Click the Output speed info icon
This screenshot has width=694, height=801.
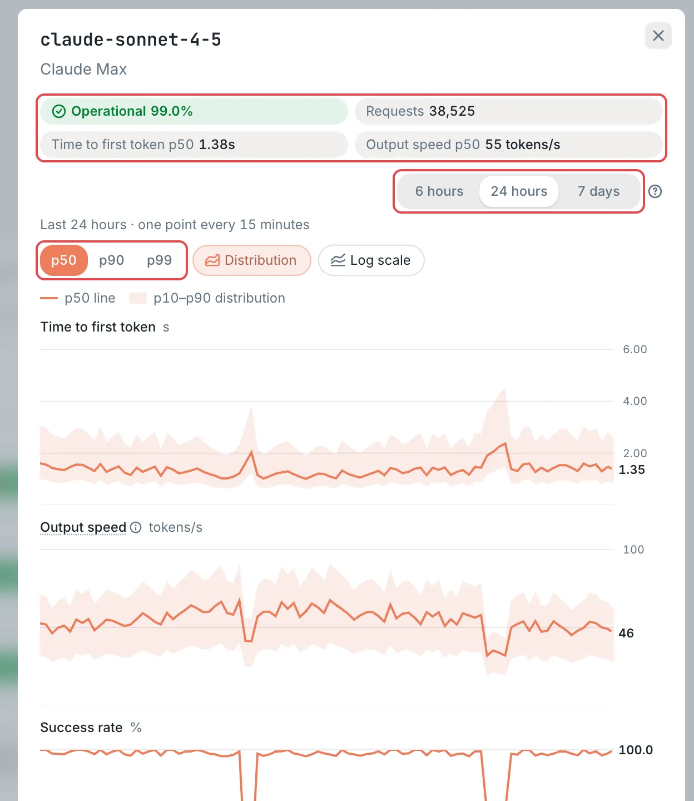click(x=136, y=527)
